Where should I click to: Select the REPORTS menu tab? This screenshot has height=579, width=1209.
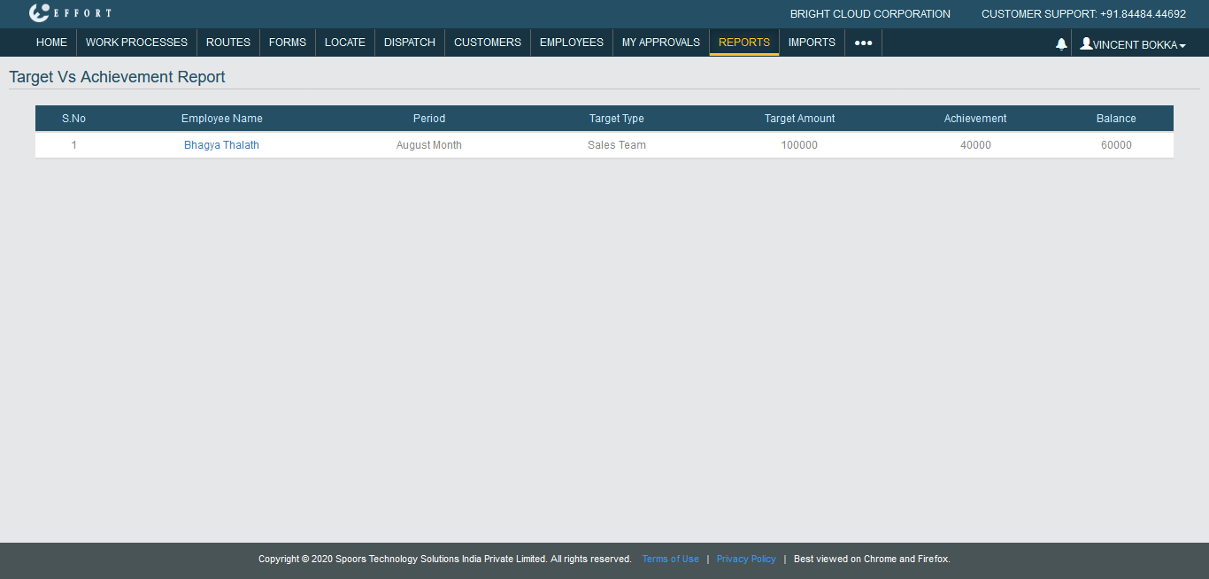pos(744,42)
